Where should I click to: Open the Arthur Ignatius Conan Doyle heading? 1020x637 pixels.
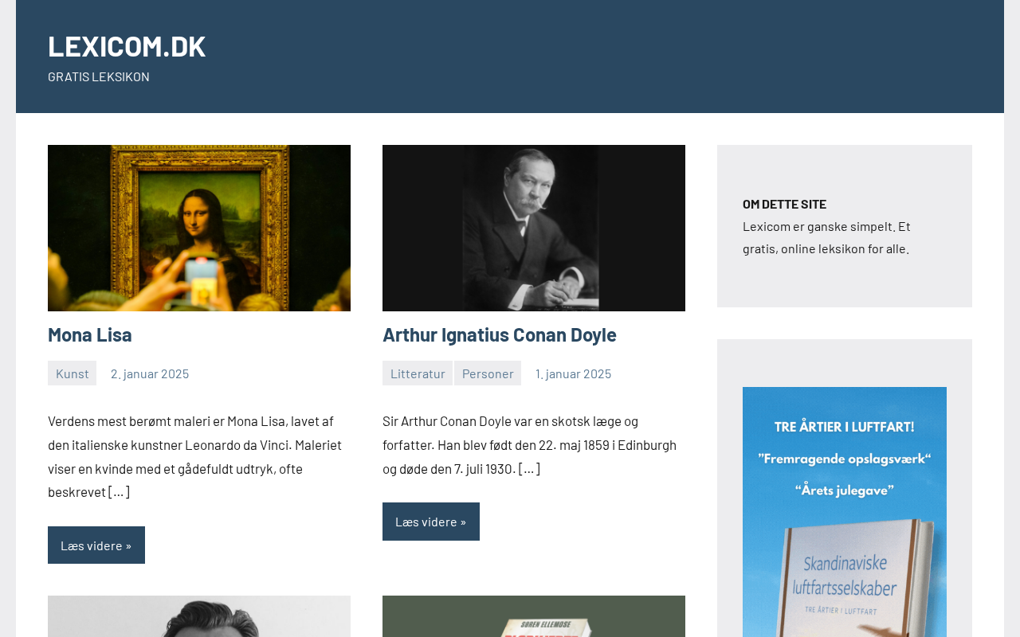pos(500,334)
